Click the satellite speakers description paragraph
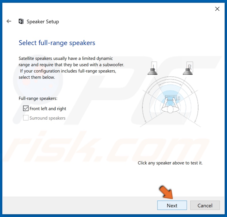 [x=71, y=68]
